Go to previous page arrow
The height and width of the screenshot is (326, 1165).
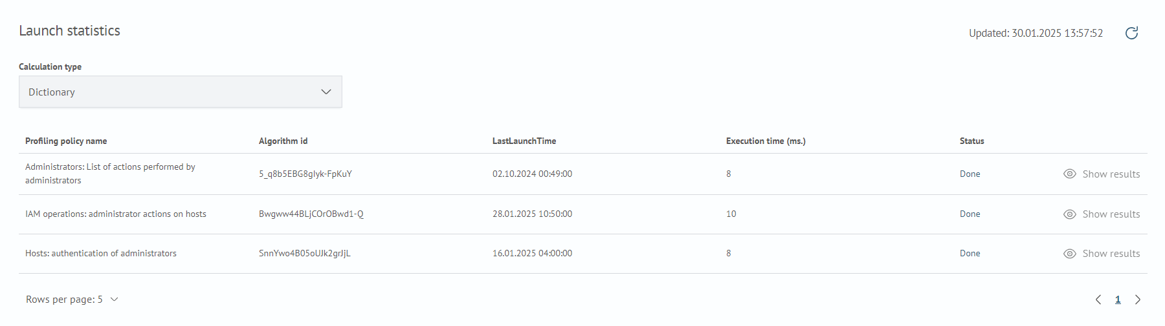(1098, 300)
